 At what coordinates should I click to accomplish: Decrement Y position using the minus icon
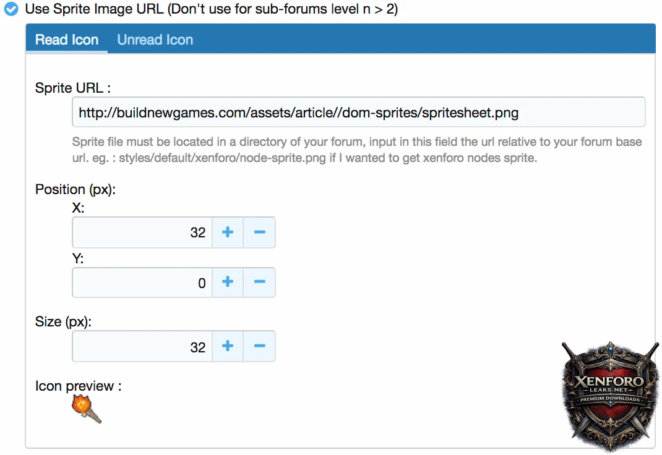(259, 283)
